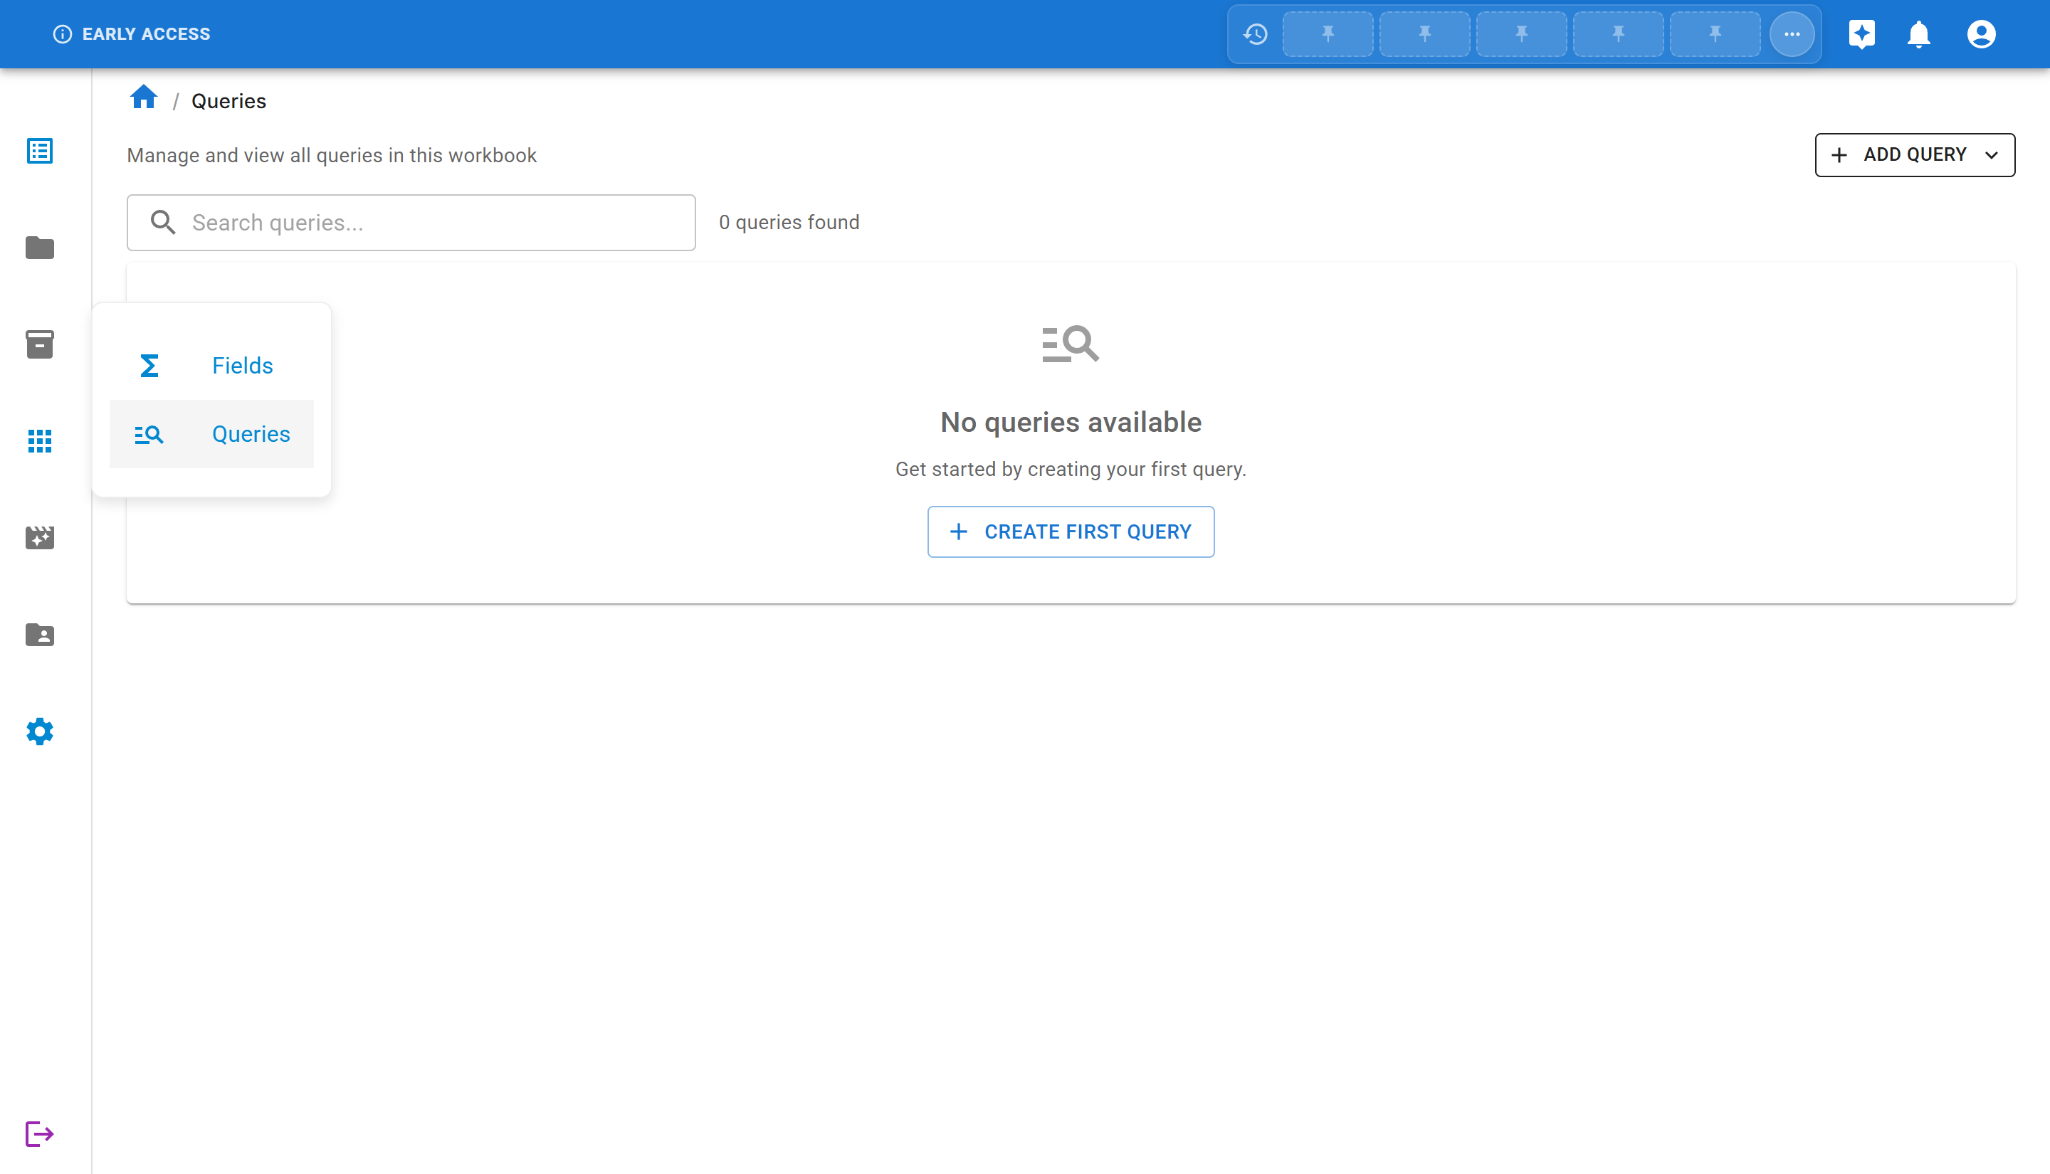Open settings via the gear icon
The width and height of the screenshot is (2050, 1174).
(38, 732)
